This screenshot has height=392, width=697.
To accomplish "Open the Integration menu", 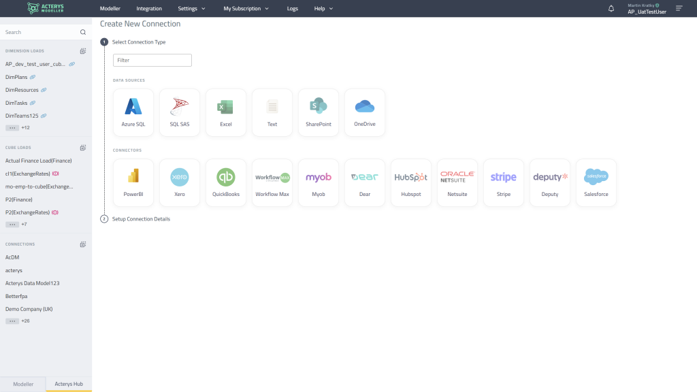I will point(148,8).
